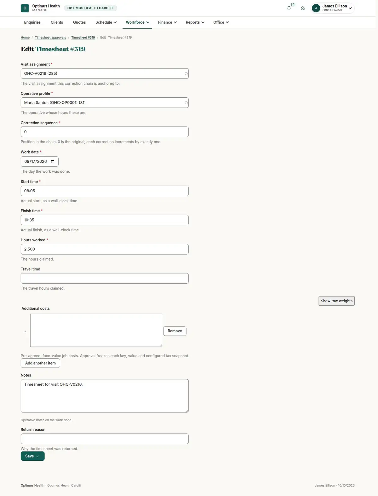The width and height of the screenshot is (378, 496).
Task: Grab the drag handle beside Additional costs row
Action: (25, 331)
